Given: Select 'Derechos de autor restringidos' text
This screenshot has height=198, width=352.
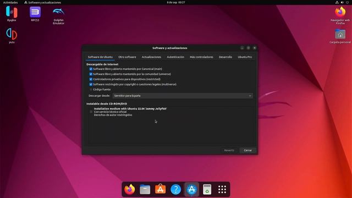Looking at the screenshot, I should click(113, 115).
